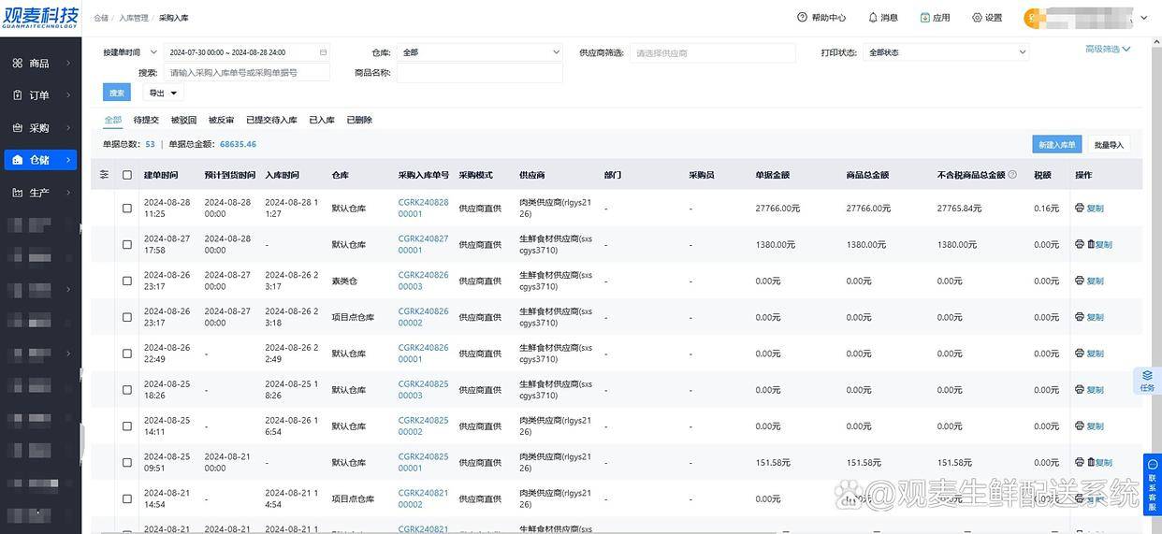
Task: Open the 仓库 warehouse dropdown
Action: (481, 52)
